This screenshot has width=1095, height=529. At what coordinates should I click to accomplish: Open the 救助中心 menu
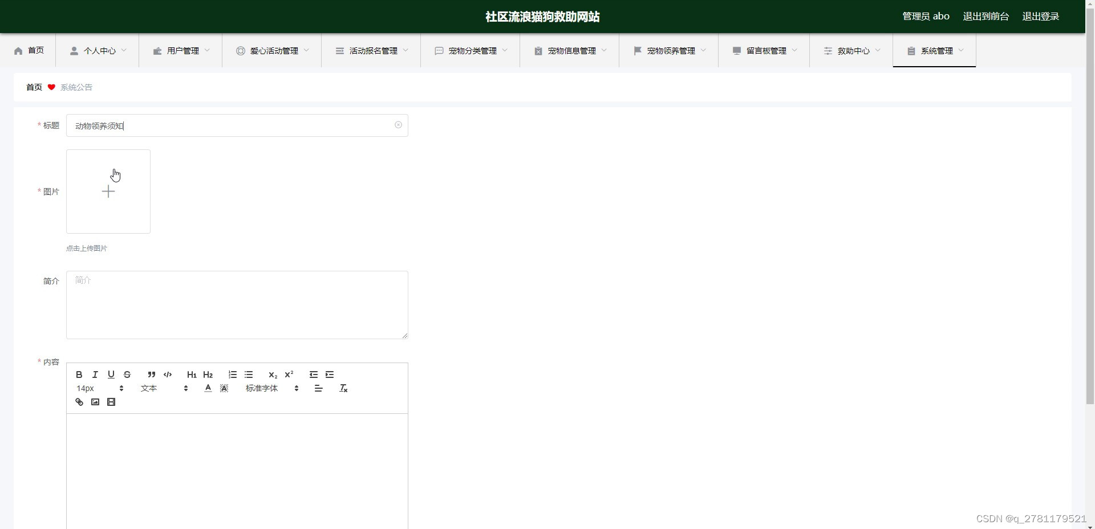pyautogui.click(x=851, y=51)
